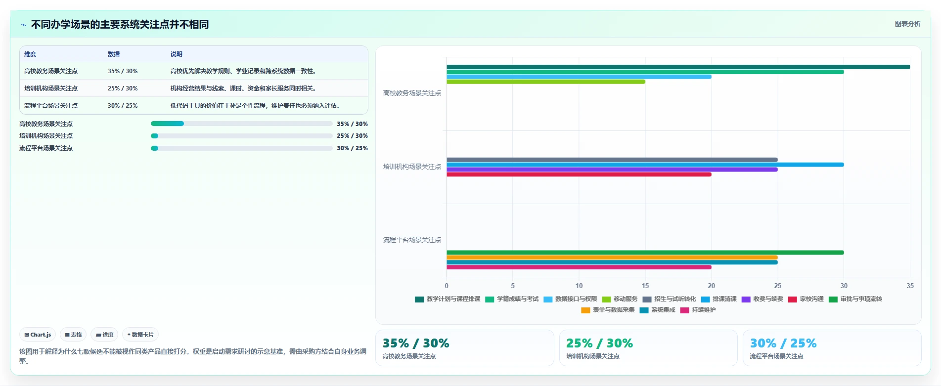Click x-axis tick label 20
Viewport: 941px width, 386px height.
click(711, 286)
